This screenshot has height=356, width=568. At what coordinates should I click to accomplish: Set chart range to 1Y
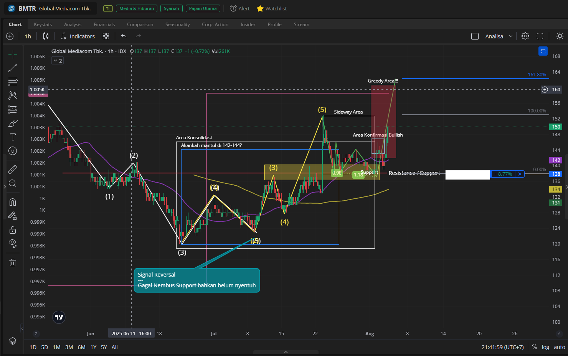(93, 347)
